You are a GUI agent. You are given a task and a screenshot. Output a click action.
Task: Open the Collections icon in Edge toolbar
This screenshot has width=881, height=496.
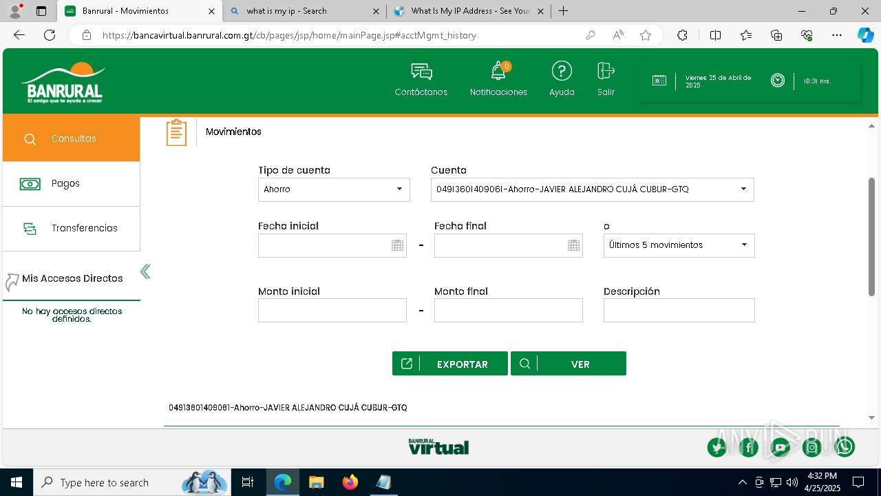tap(776, 35)
